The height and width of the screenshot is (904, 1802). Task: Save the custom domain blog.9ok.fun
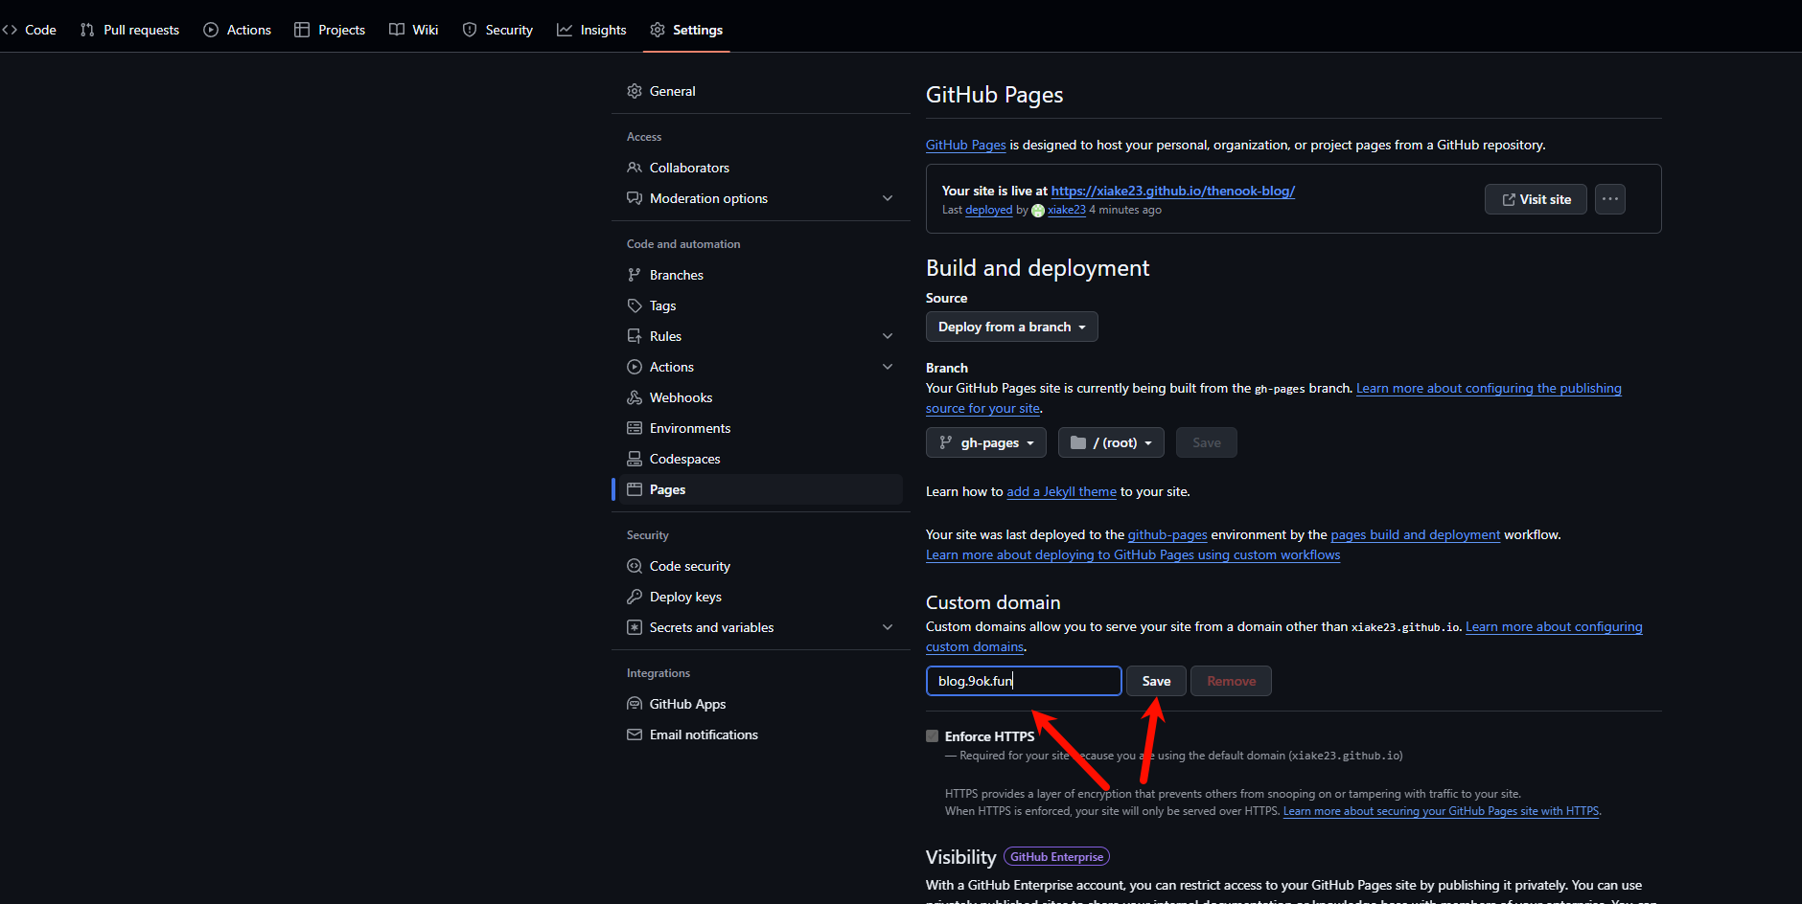tap(1156, 681)
